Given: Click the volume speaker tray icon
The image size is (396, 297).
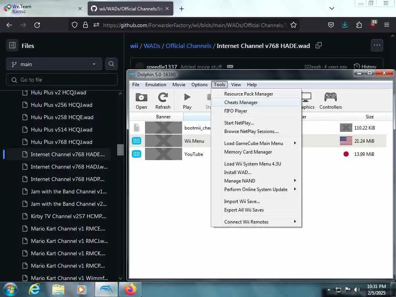Looking at the screenshot, I should [x=357, y=290].
